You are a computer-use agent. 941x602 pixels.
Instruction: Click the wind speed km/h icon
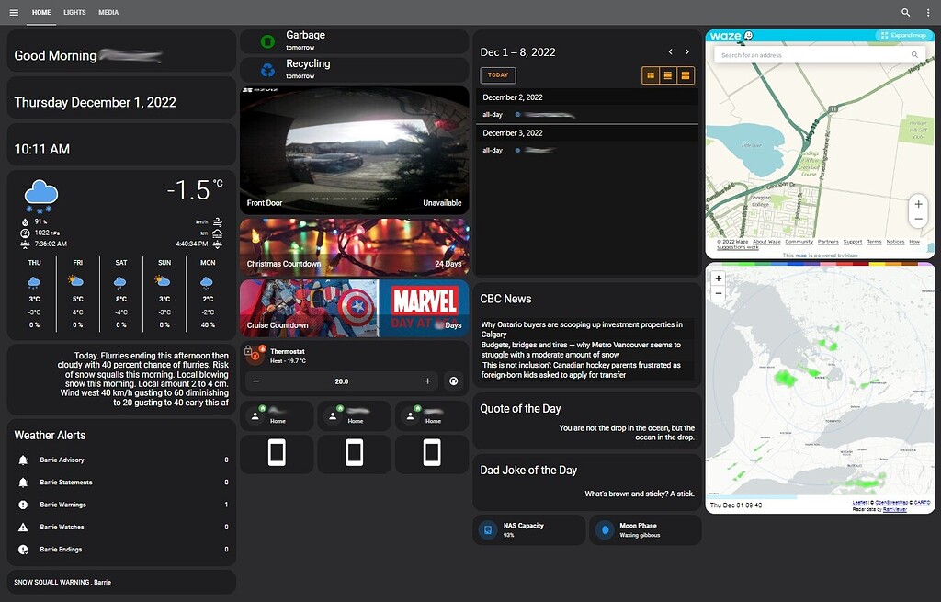(x=217, y=221)
